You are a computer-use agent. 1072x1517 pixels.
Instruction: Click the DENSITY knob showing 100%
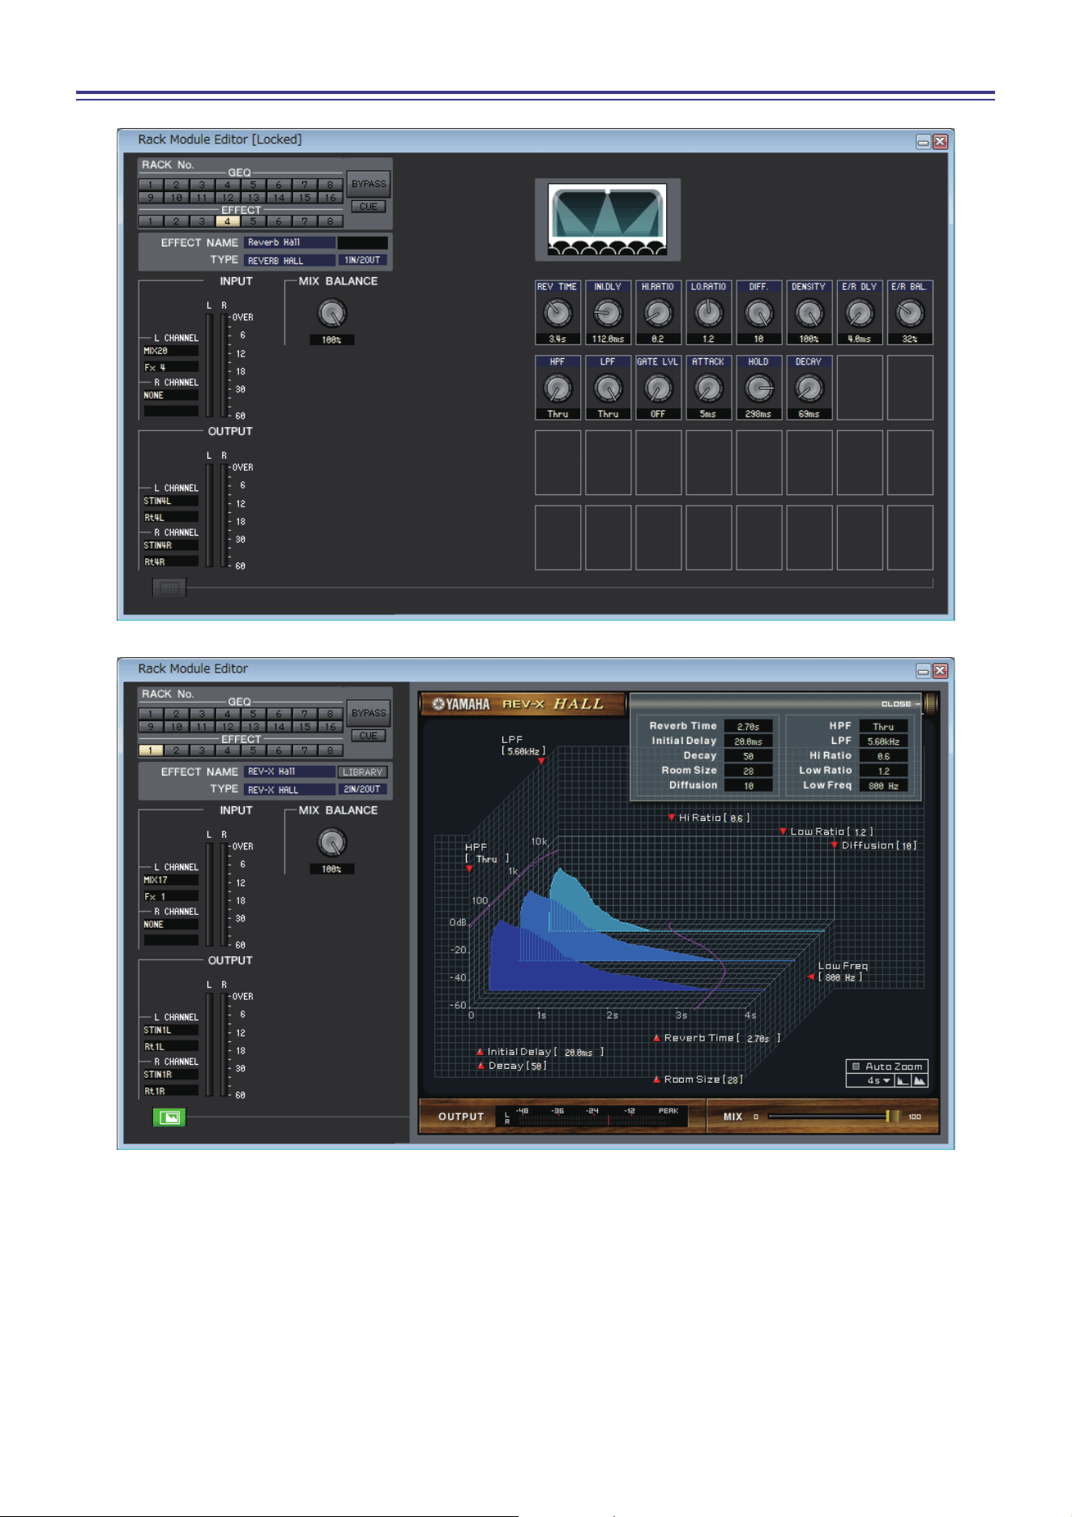pos(809,313)
